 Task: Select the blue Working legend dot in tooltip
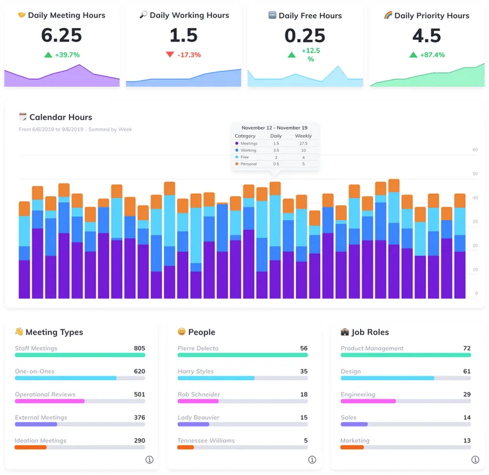click(x=237, y=150)
